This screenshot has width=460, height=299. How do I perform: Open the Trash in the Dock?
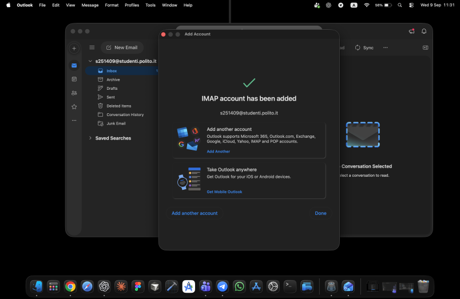click(x=423, y=286)
